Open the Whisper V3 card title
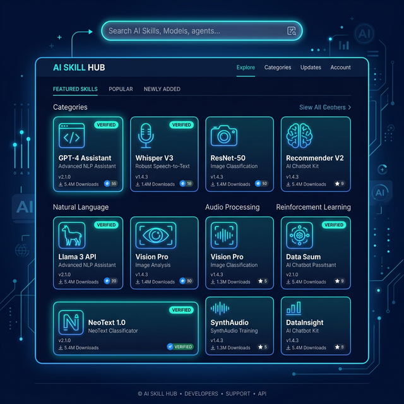Image resolution: width=404 pixels, height=404 pixels. 154,158
